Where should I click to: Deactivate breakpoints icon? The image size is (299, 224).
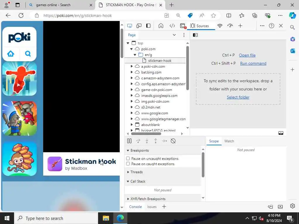coord(173,141)
